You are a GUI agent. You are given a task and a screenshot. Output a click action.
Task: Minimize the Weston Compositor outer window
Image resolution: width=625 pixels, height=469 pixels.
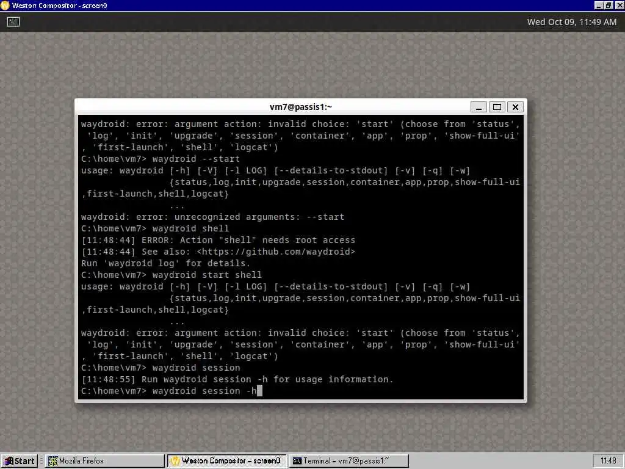click(x=599, y=5)
